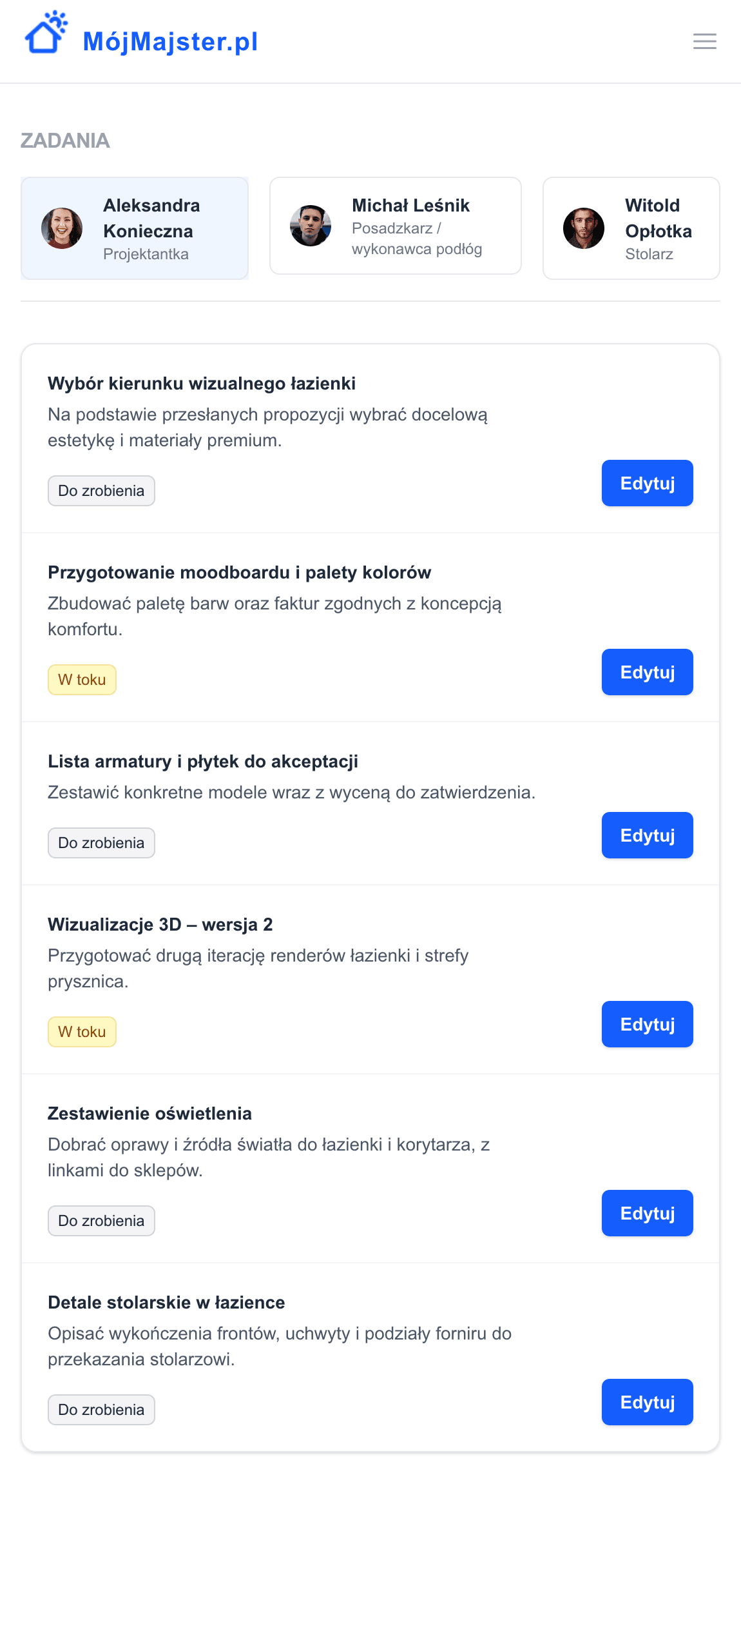The height and width of the screenshot is (1651, 741).
Task: Click 'W toku' badge on moodboard task
Action: tap(82, 680)
